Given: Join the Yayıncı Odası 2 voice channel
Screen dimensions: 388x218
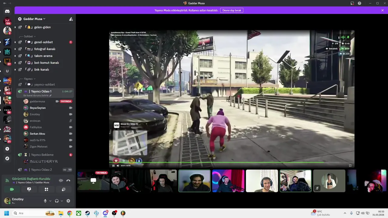Looking at the screenshot, I should (45, 170).
